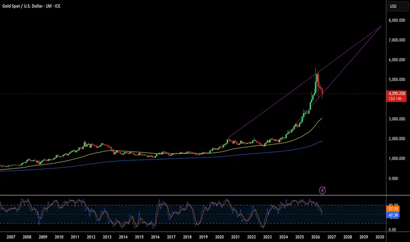This screenshot has width=410, height=242.
Task: Click the 7,000.000 price axis label
Action: click(x=397, y=40)
